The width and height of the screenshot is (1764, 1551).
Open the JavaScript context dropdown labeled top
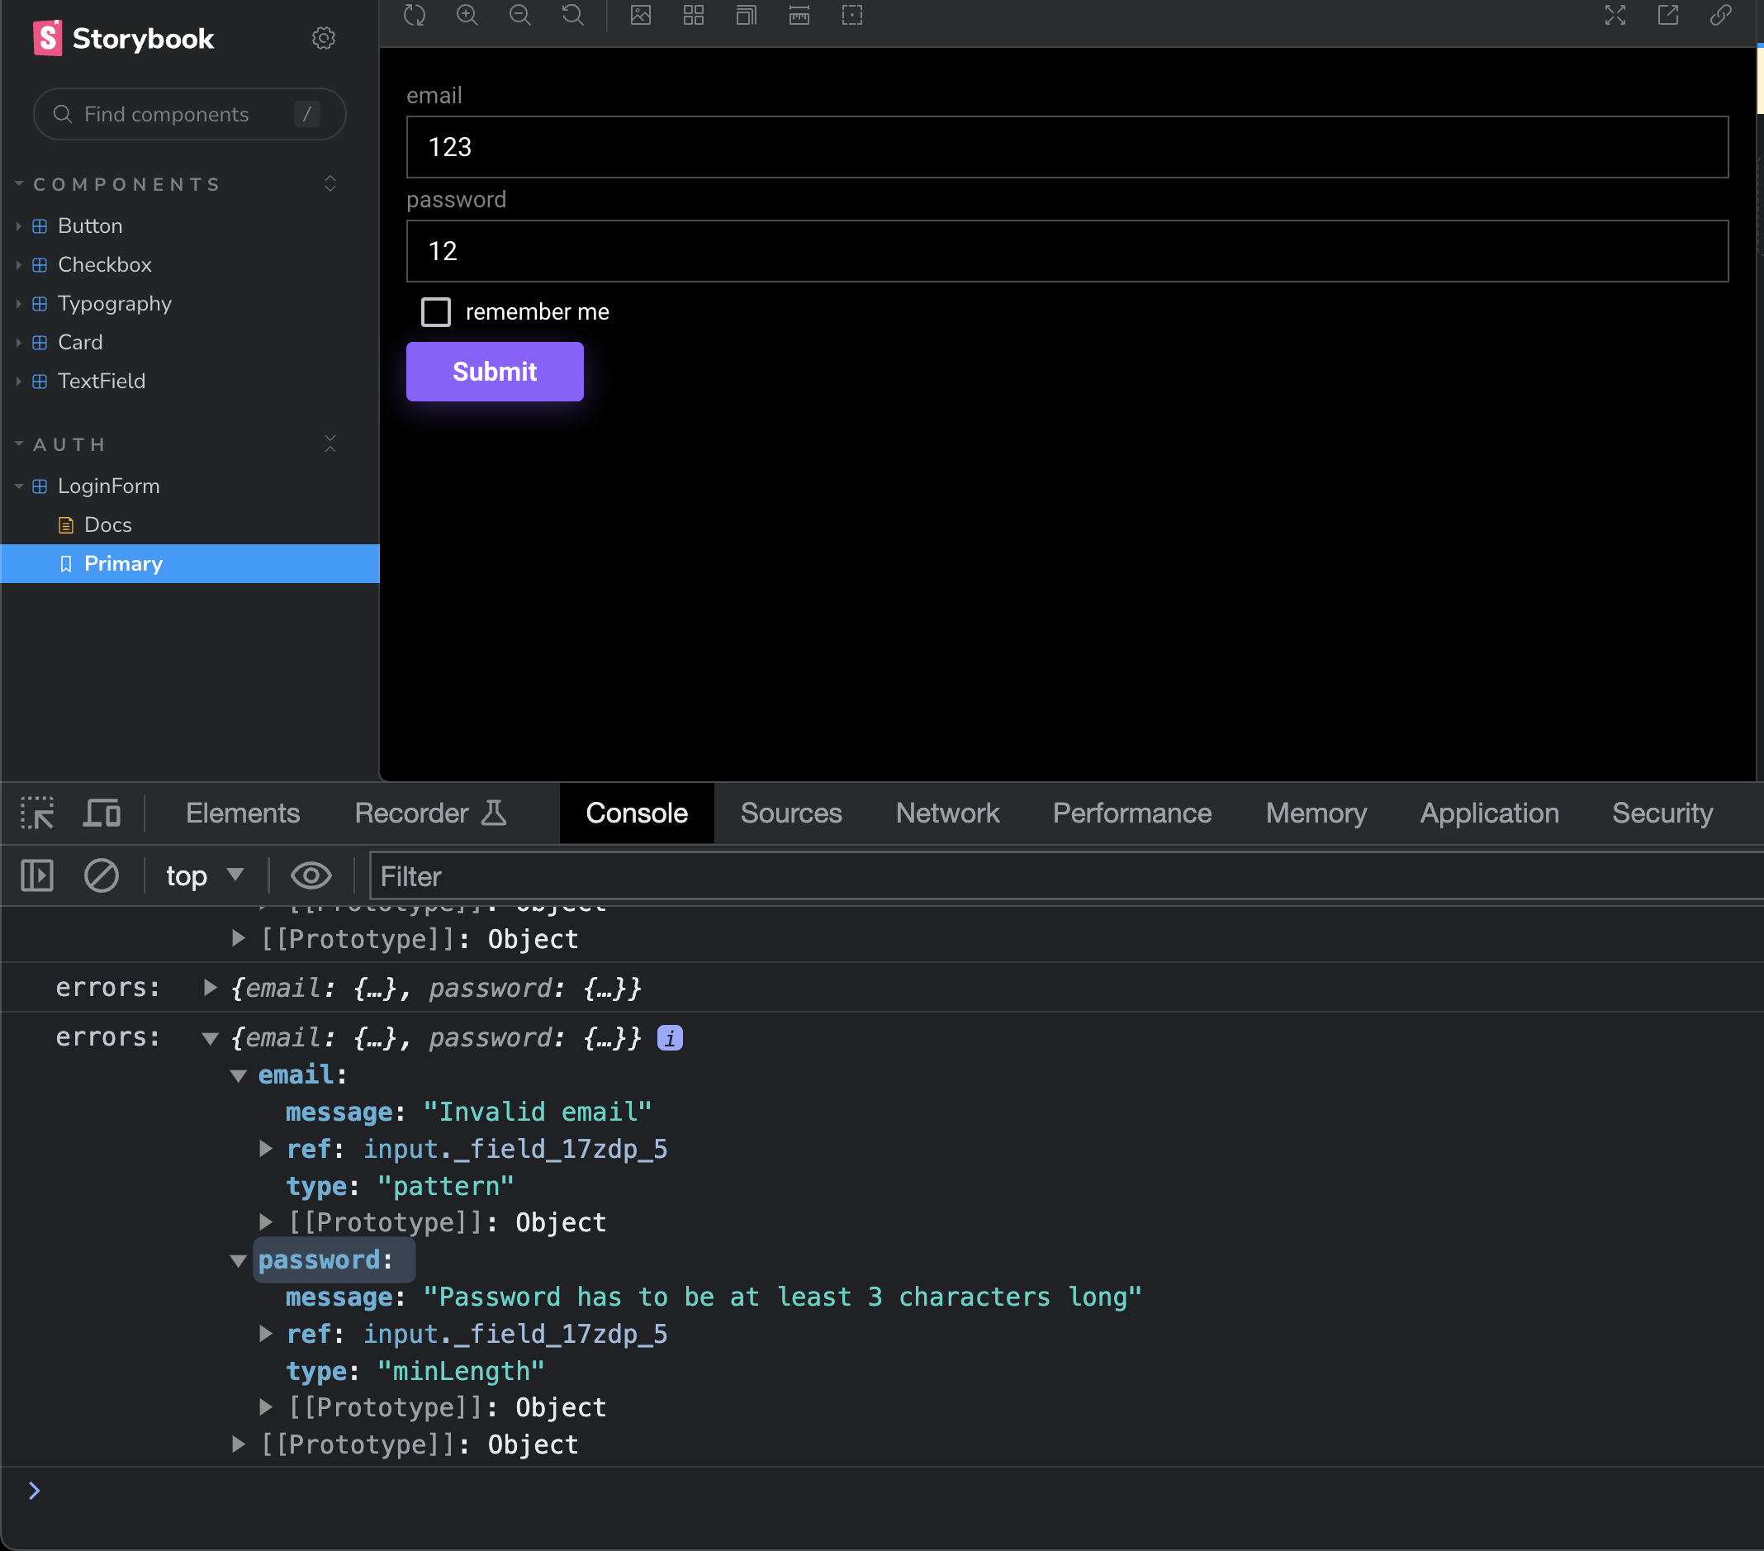(x=204, y=875)
